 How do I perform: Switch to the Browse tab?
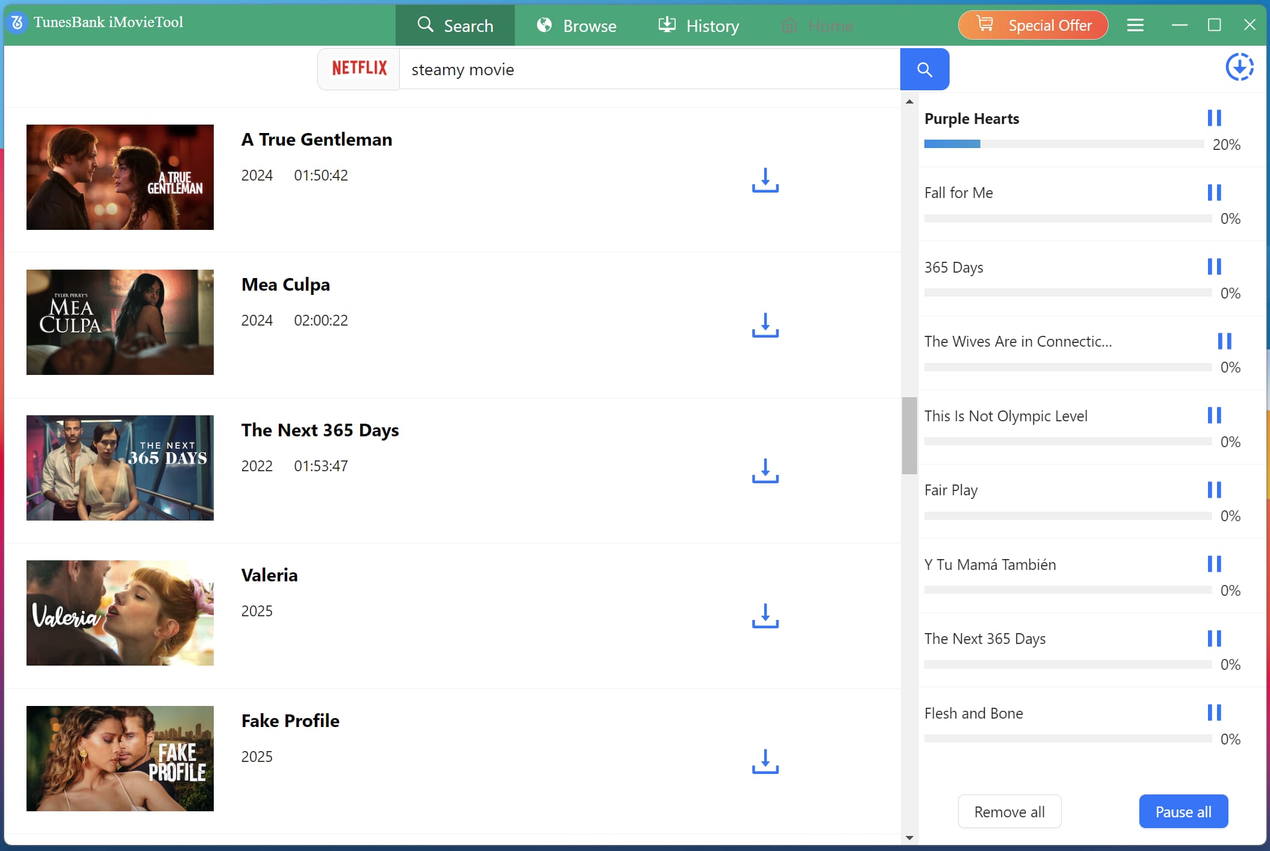576,26
